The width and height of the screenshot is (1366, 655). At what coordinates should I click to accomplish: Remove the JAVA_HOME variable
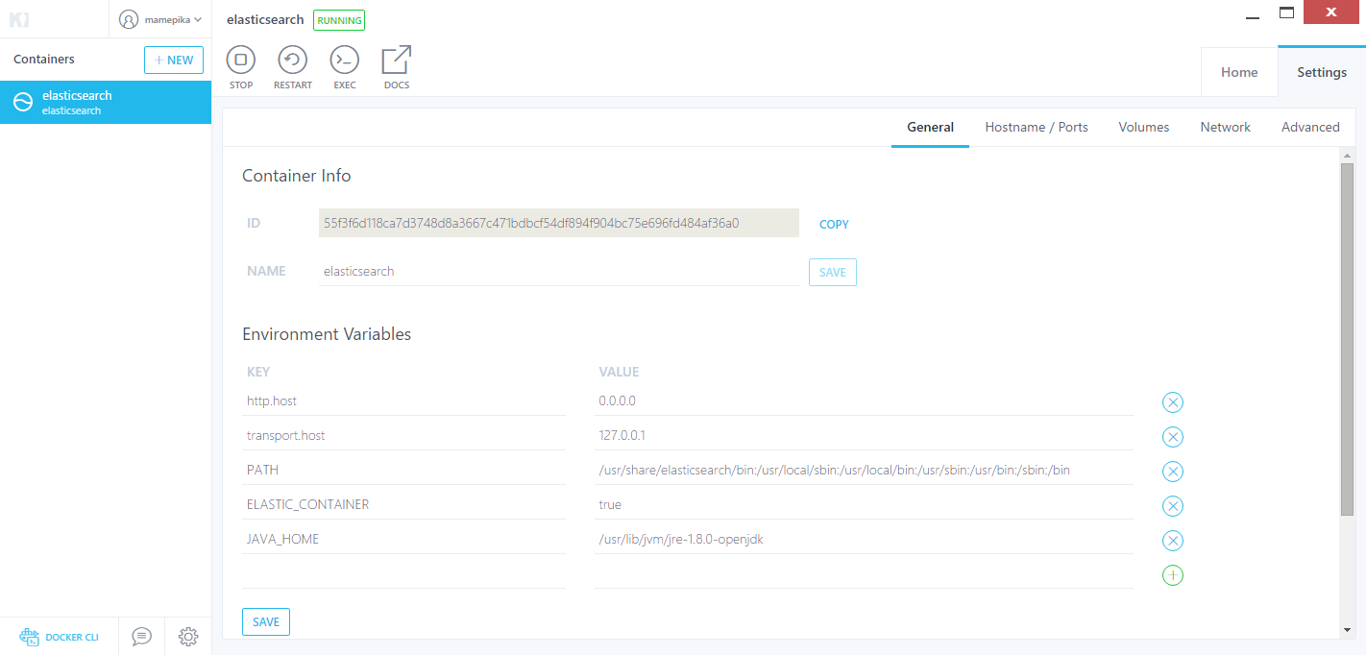1172,541
